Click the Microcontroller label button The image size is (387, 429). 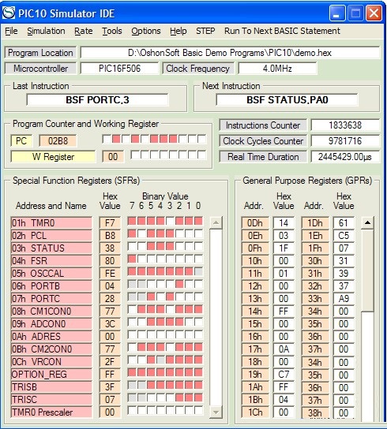pos(40,69)
